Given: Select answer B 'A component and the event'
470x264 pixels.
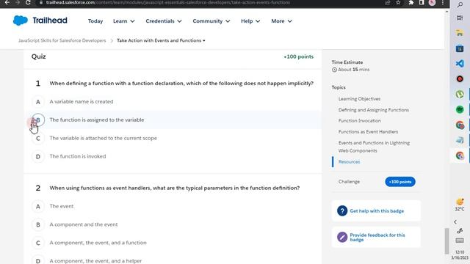Looking at the screenshot, I should click(38, 224).
